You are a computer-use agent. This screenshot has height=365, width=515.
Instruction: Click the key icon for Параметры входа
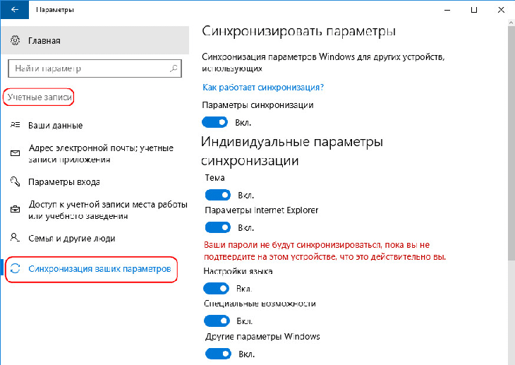tap(15, 181)
